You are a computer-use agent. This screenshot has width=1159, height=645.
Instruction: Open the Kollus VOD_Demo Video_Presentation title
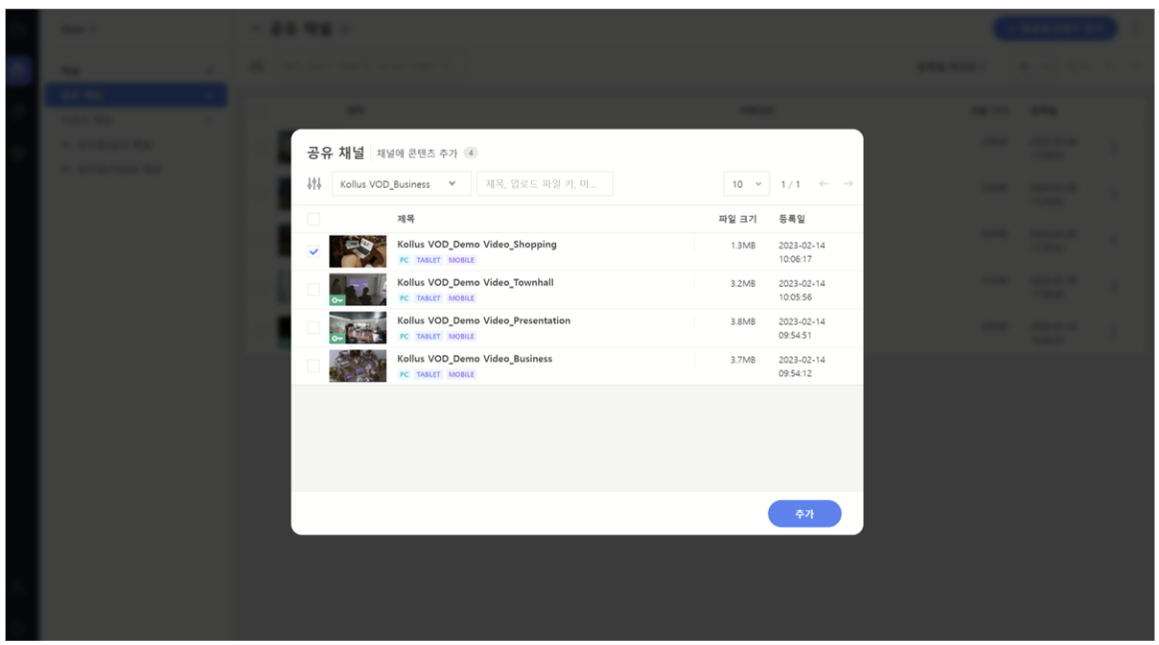(x=483, y=321)
